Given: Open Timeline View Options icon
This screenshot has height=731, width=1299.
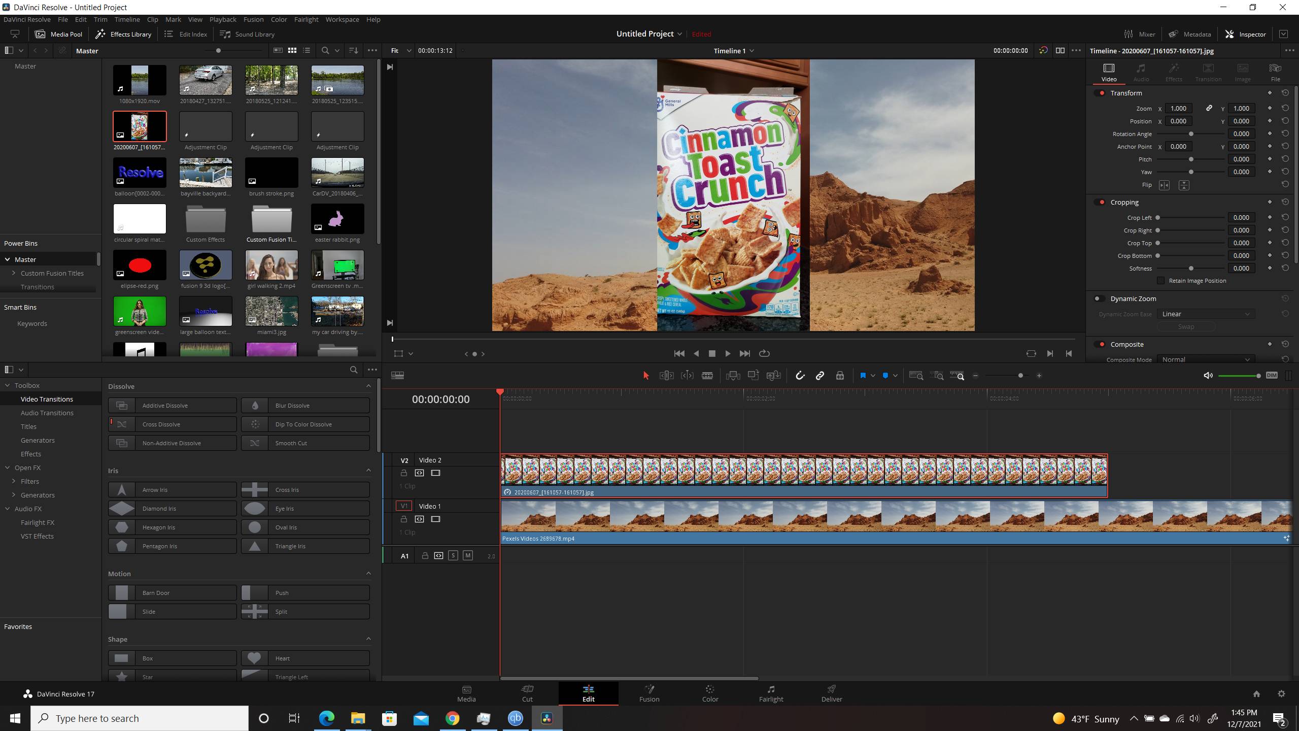Looking at the screenshot, I should click(x=397, y=376).
